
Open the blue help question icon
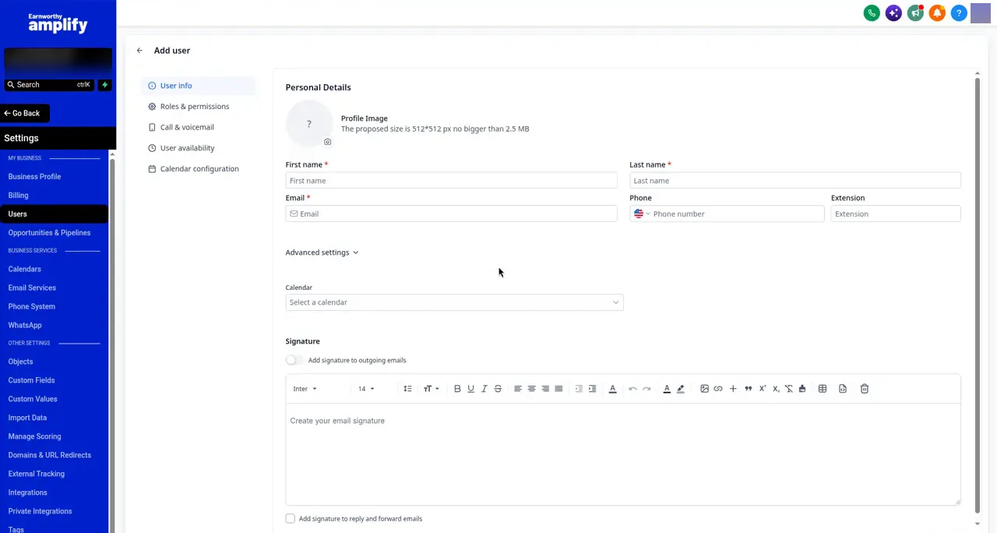(959, 13)
